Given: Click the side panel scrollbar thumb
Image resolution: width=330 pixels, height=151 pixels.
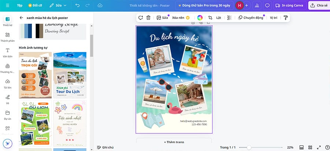Looking at the screenshot, I should coord(92,46).
